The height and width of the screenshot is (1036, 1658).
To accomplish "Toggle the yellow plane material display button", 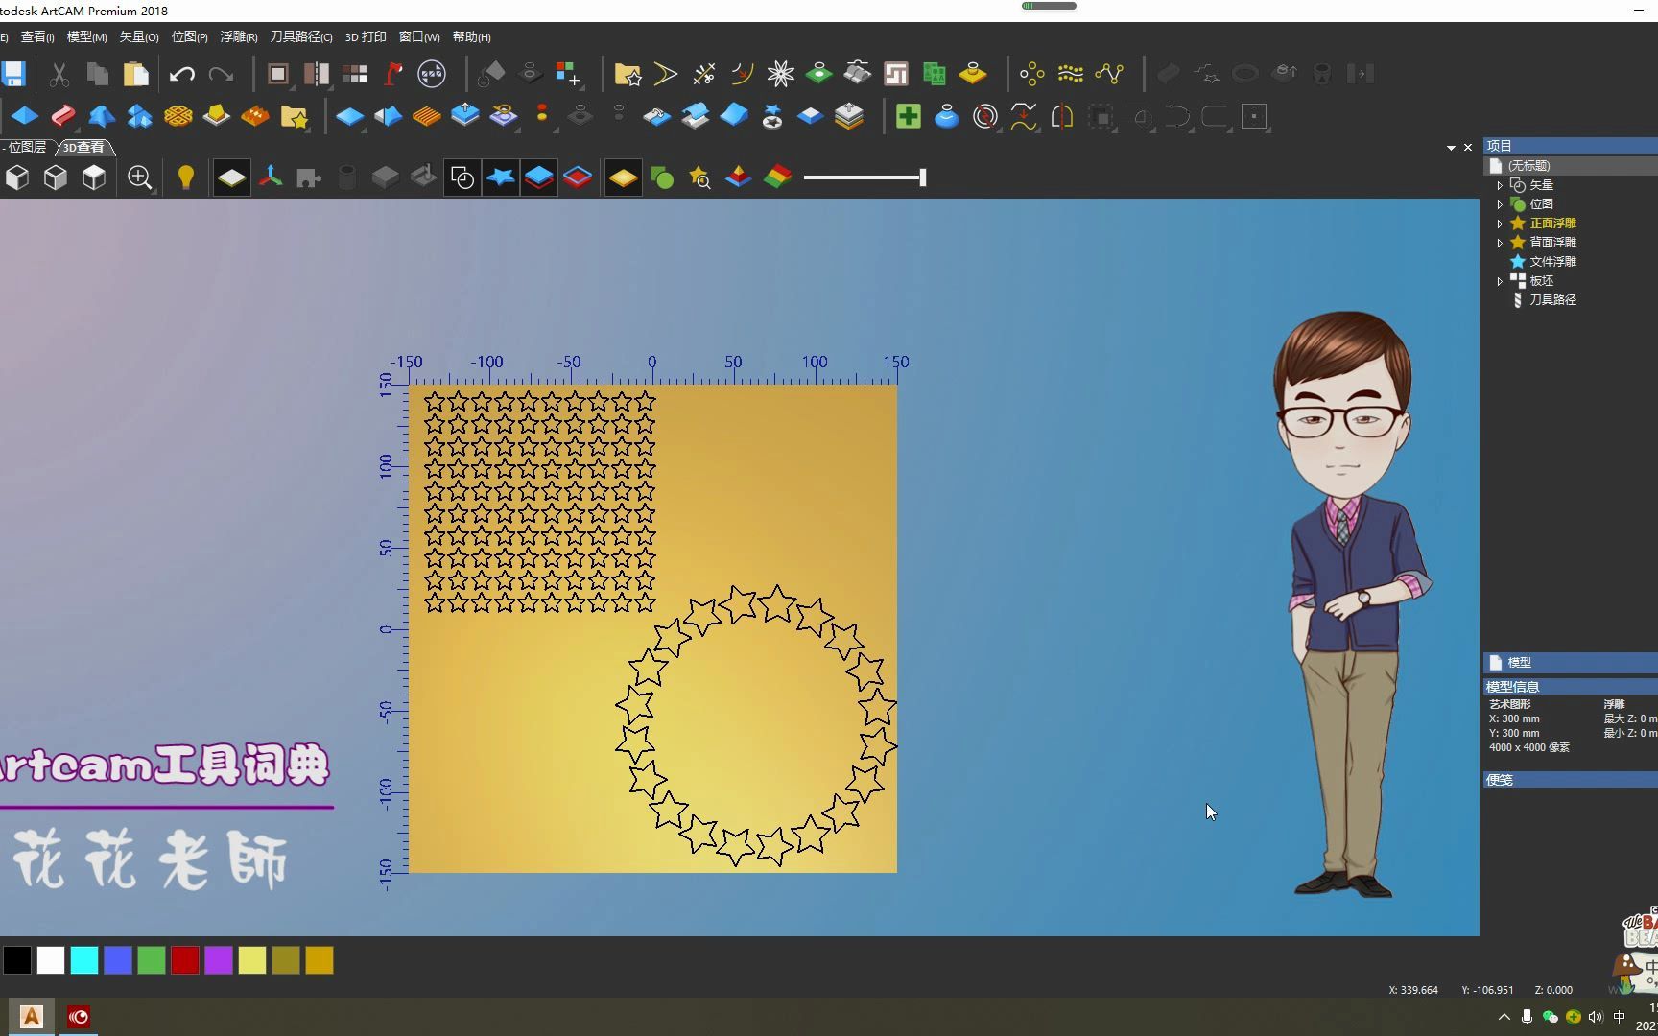I will [624, 177].
